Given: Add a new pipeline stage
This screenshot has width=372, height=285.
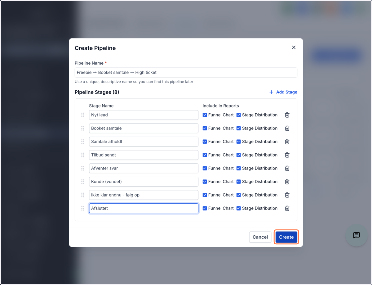Looking at the screenshot, I should point(283,92).
